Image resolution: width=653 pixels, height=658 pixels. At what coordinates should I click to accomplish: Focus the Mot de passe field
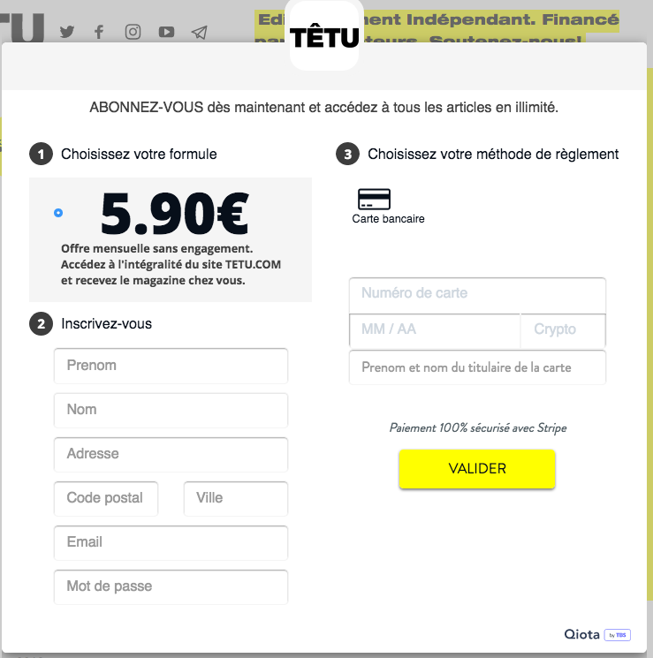point(171,586)
